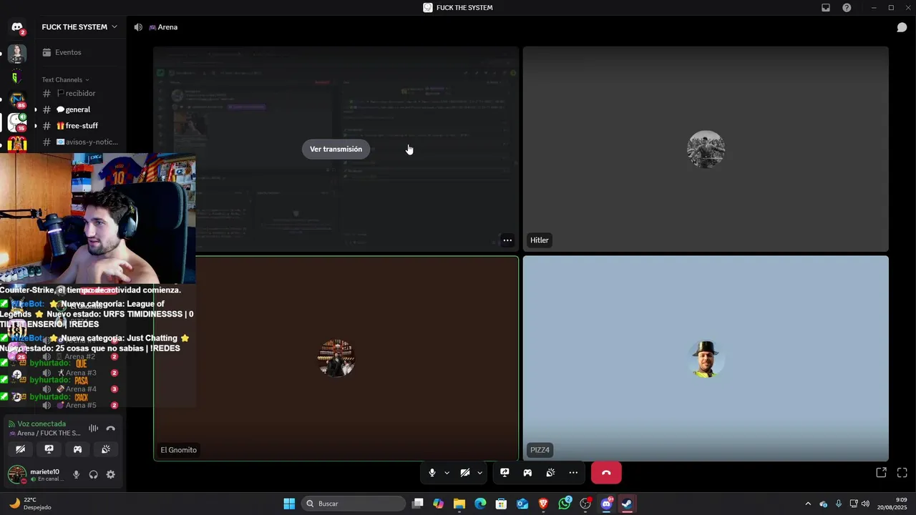Open camera options chevron

(x=479, y=473)
